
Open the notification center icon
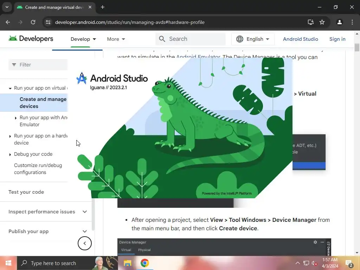click(x=349, y=263)
